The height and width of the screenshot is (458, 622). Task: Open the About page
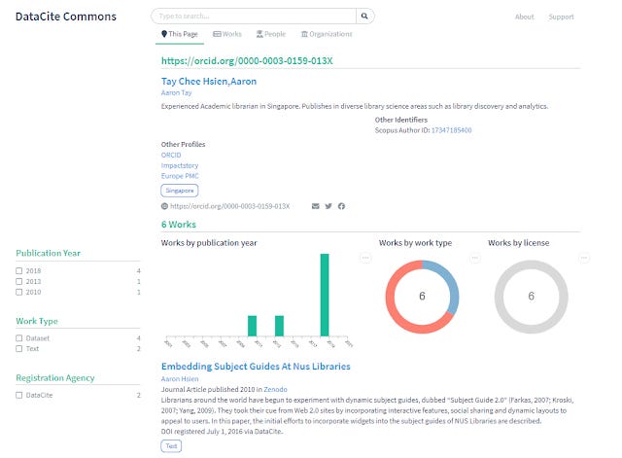(525, 17)
